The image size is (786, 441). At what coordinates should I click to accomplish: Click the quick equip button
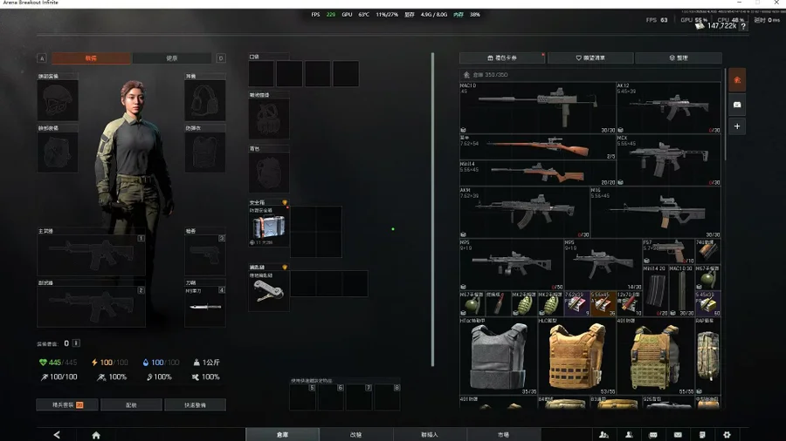195,404
